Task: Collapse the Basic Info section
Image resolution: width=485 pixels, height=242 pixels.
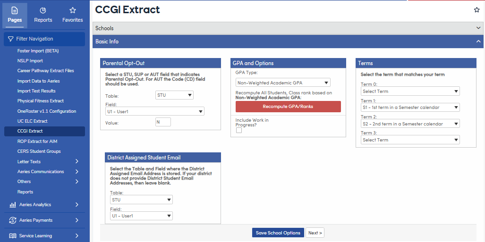Action: 288,42
